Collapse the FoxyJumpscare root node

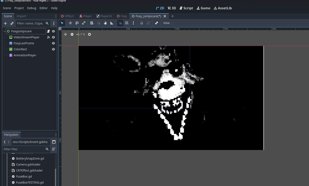[x=4, y=31]
